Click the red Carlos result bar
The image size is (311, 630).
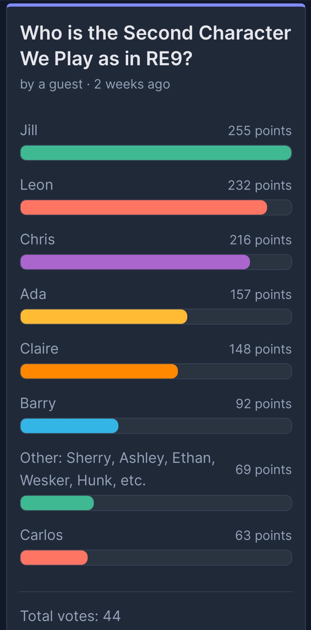click(54, 558)
